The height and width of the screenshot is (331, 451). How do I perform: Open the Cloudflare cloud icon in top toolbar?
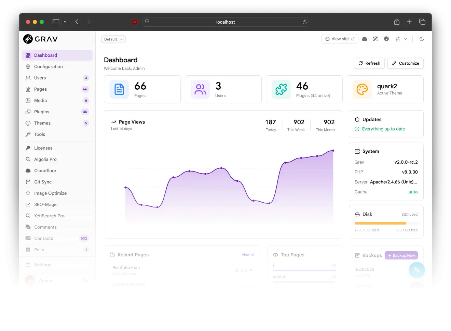(x=365, y=39)
